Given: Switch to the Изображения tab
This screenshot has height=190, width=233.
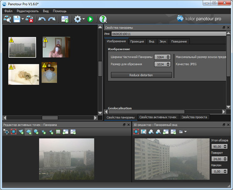Looking at the screenshot, I should 116,41.
